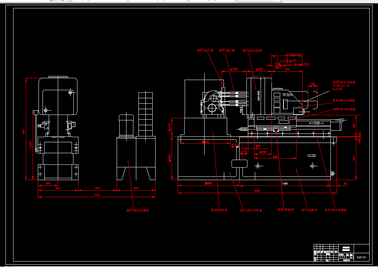Select the total stroke 400 dimension text
This screenshot has width=378, height=267.
click(293, 55)
